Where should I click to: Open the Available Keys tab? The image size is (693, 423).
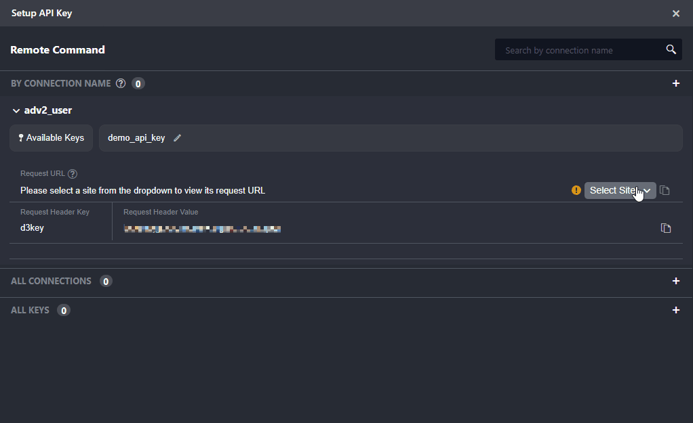[x=52, y=138]
